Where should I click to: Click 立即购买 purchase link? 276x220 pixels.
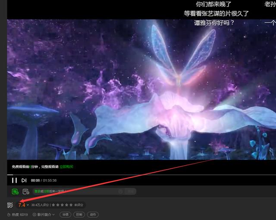(66, 167)
